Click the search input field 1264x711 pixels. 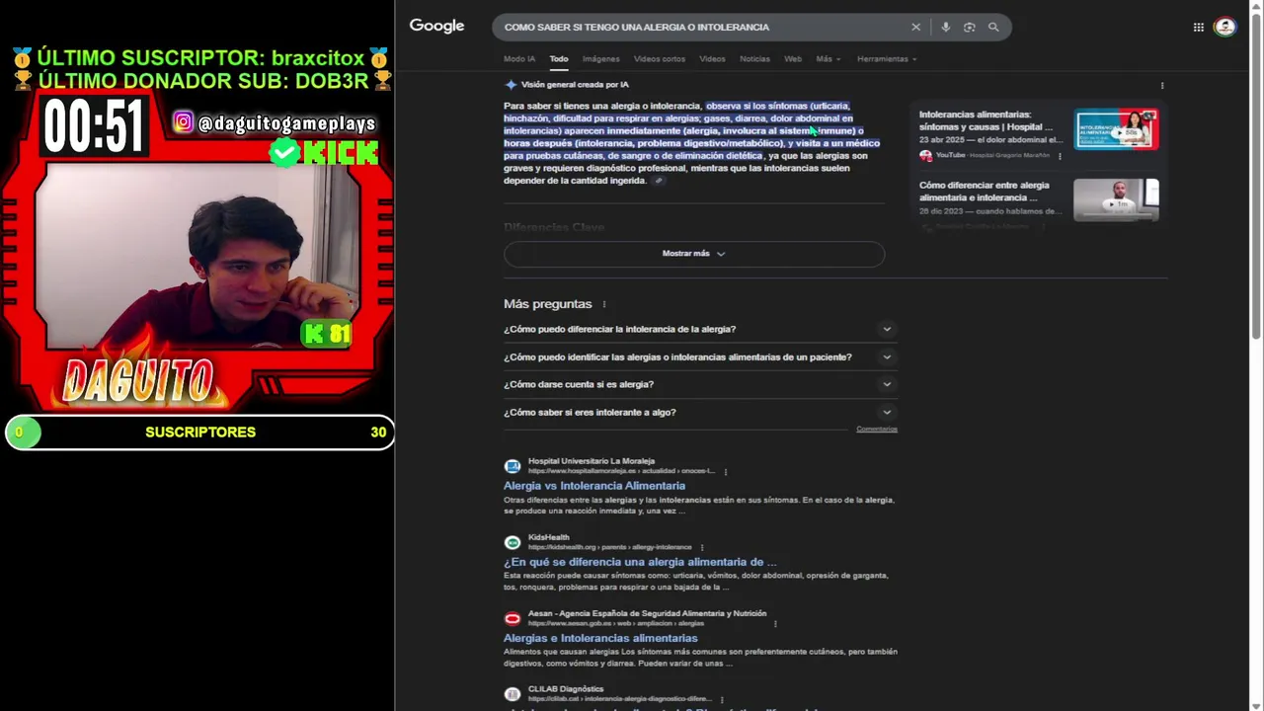(701, 27)
